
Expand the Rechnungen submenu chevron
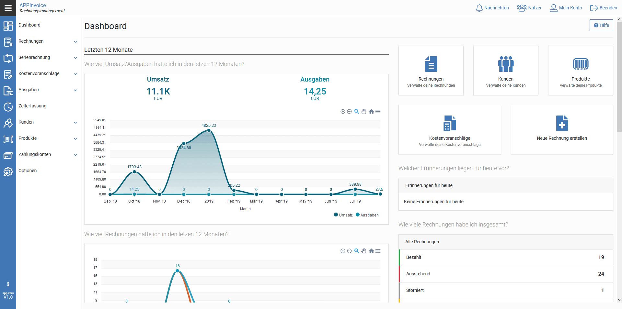[x=75, y=42]
